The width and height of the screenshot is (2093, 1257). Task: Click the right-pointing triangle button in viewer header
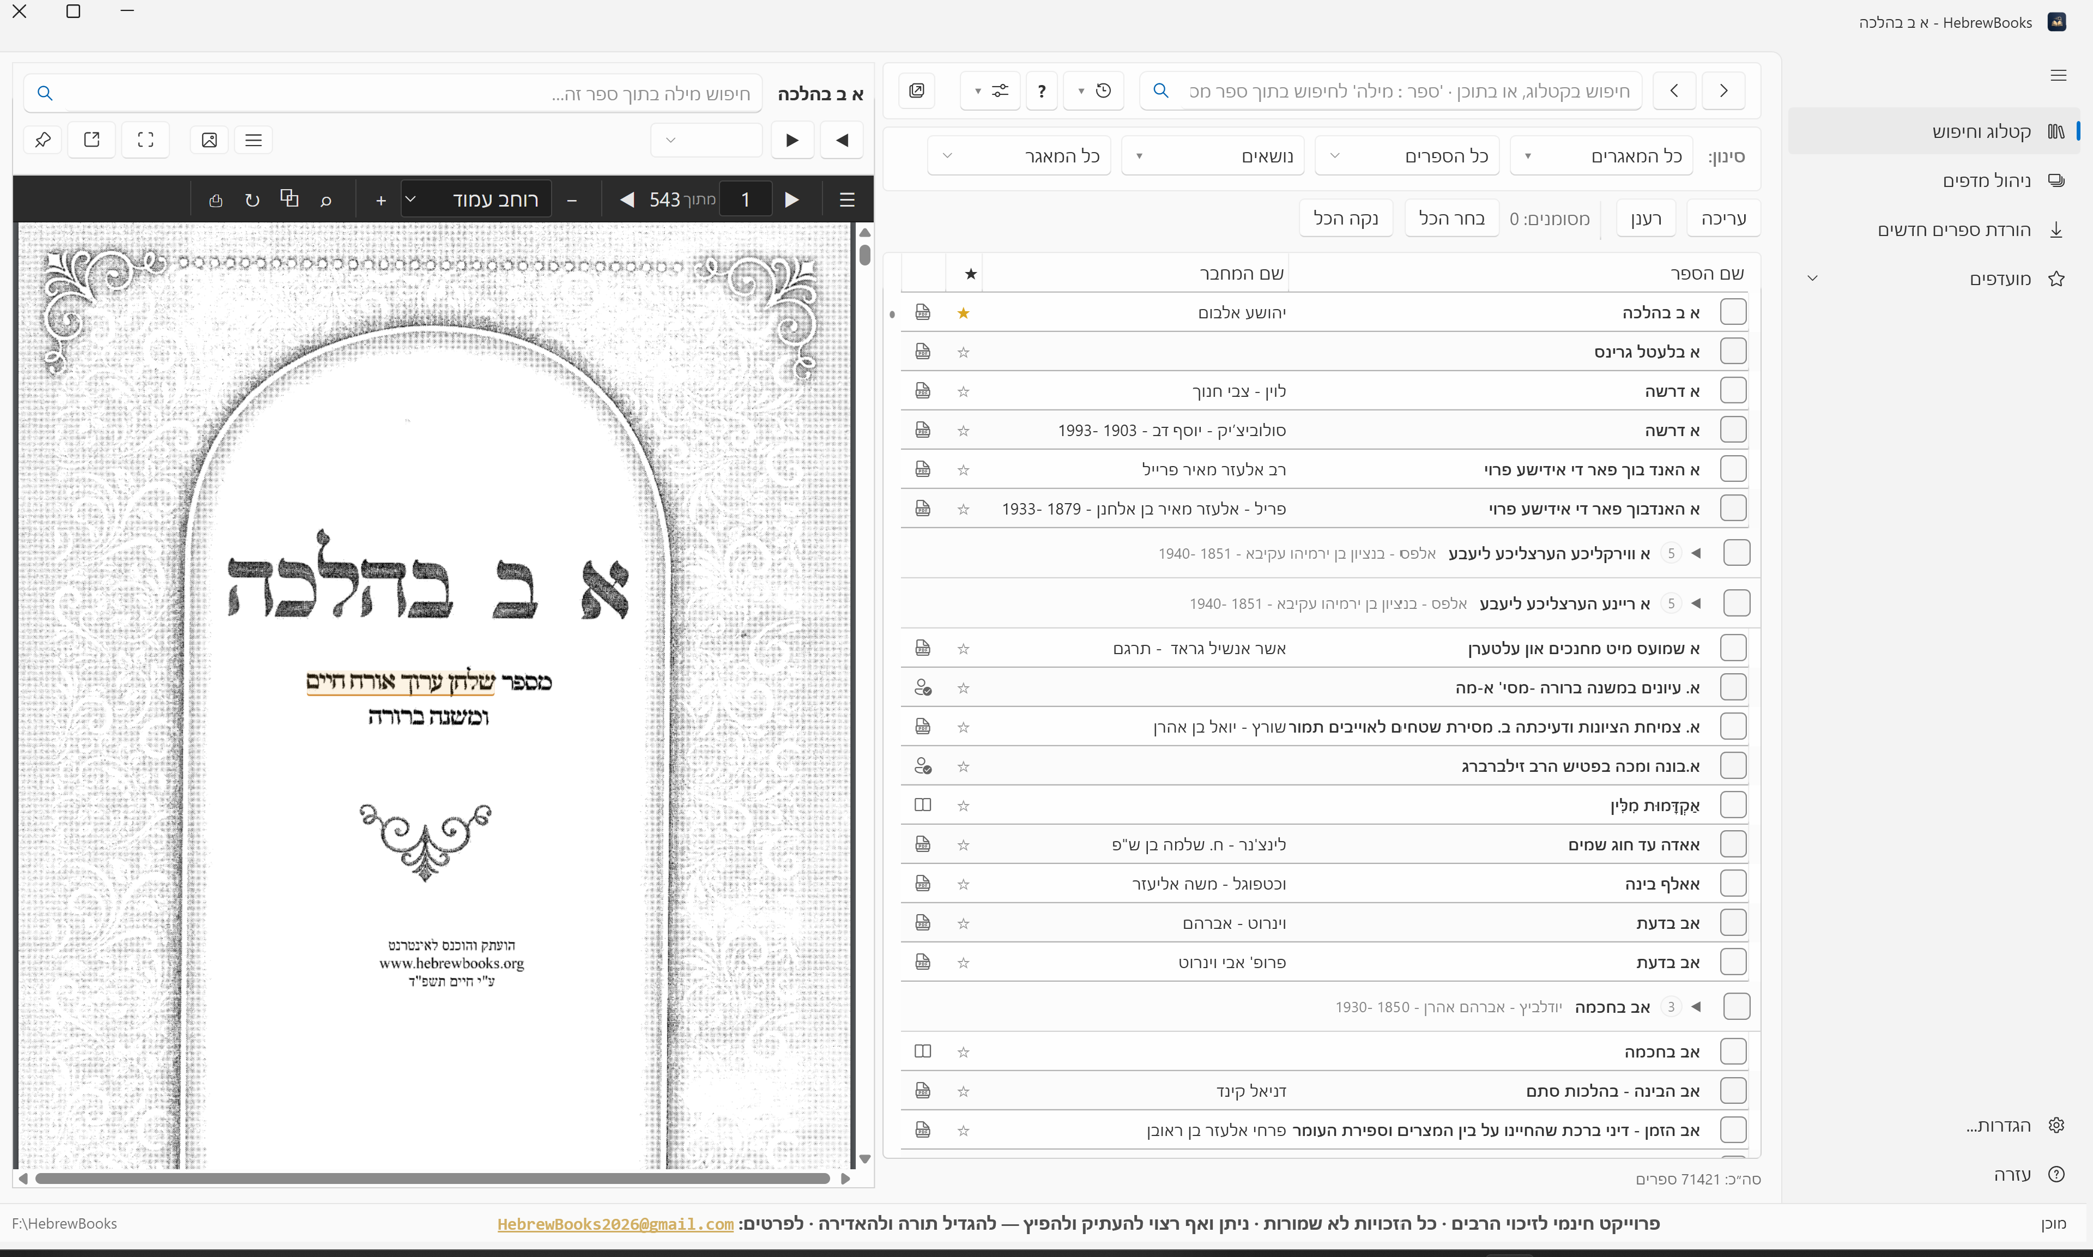(x=793, y=140)
